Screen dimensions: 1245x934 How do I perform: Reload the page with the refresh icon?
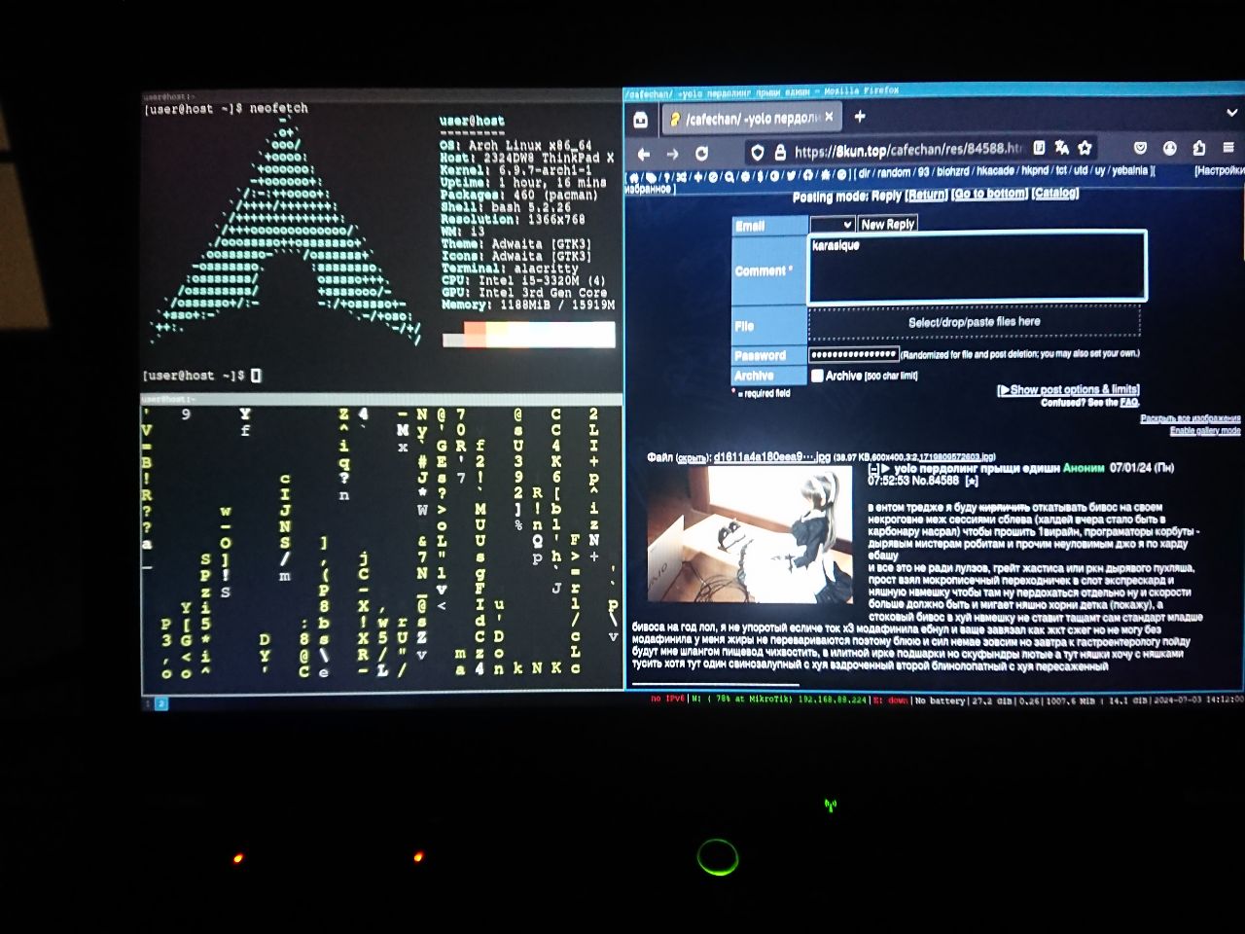coord(701,154)
